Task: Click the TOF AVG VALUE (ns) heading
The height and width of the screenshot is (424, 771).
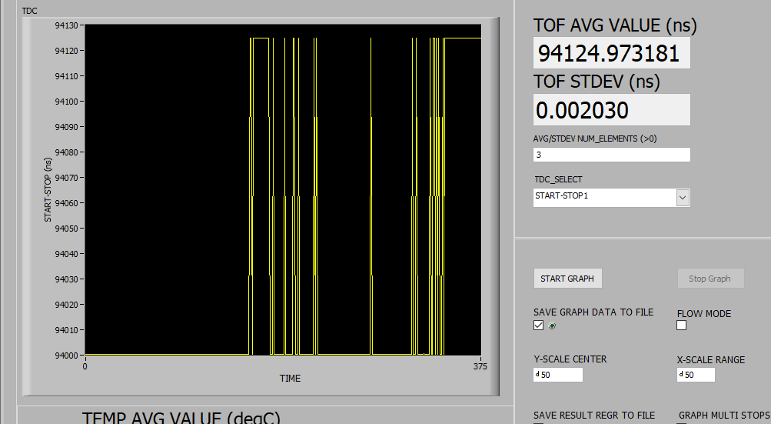Action: pos(615,25)
